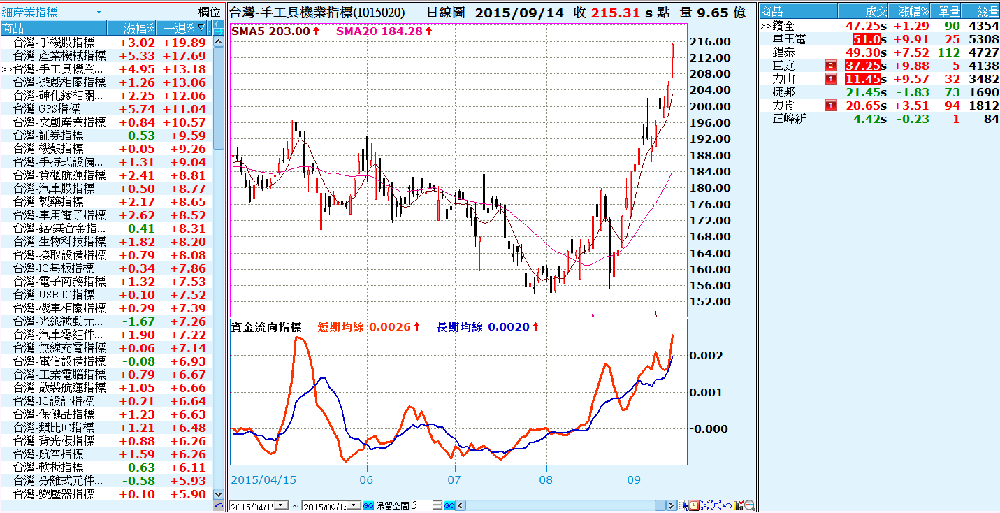Select 台灣-航空指標 row

pos(106,454)
